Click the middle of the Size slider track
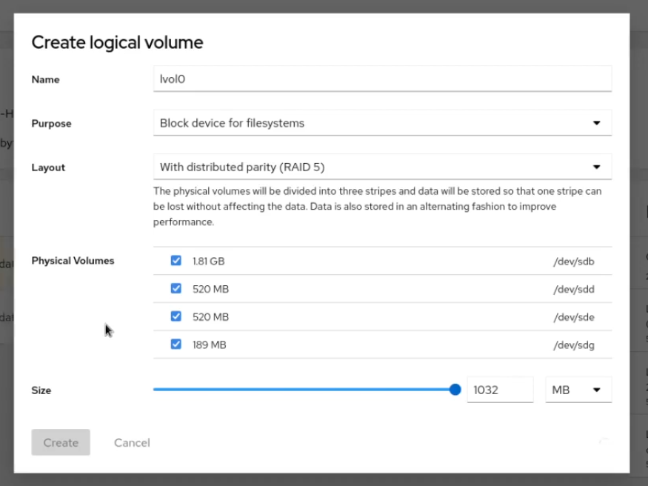The image size is (648, 486). tap(304, 390)
